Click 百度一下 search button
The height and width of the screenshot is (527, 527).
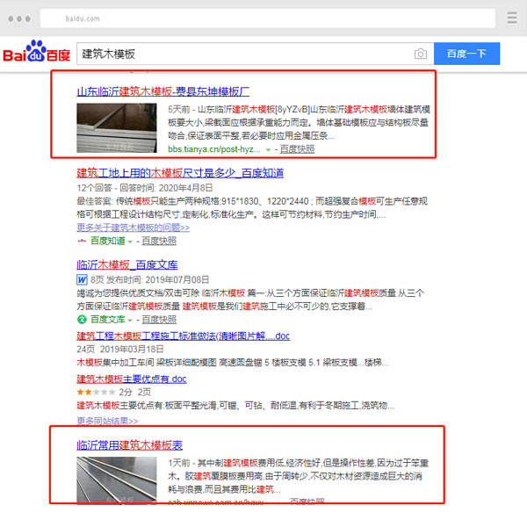click(466, 54)
